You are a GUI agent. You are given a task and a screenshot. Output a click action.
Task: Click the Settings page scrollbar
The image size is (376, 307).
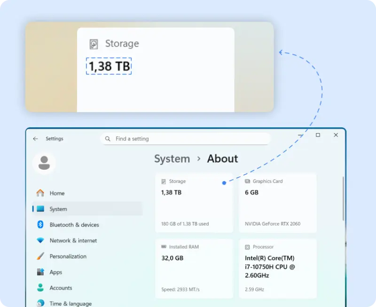coord(343,198)
